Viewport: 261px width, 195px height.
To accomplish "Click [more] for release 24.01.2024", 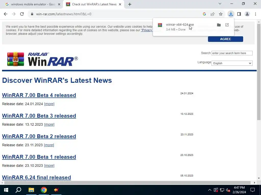I will pos(49,104).
